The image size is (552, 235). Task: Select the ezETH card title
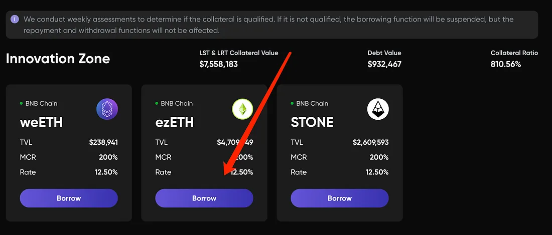pyautogui.click(x=175, y=122)
